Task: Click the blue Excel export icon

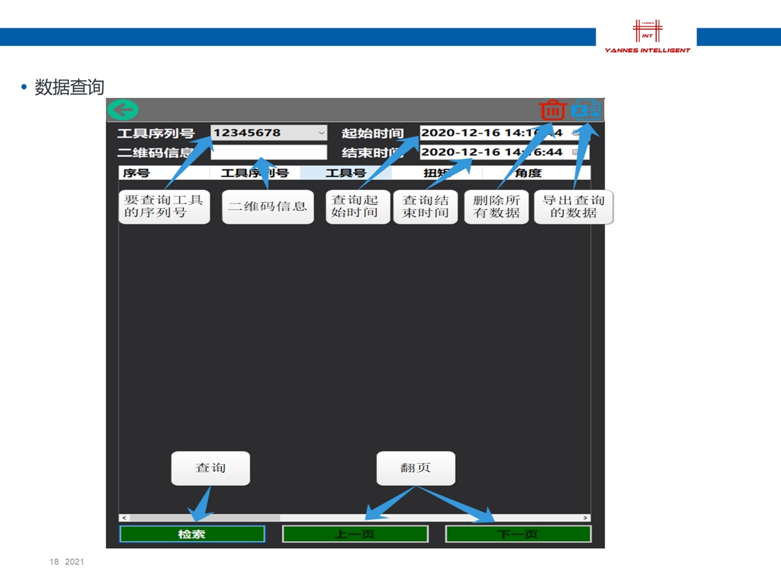Action: 586,109
